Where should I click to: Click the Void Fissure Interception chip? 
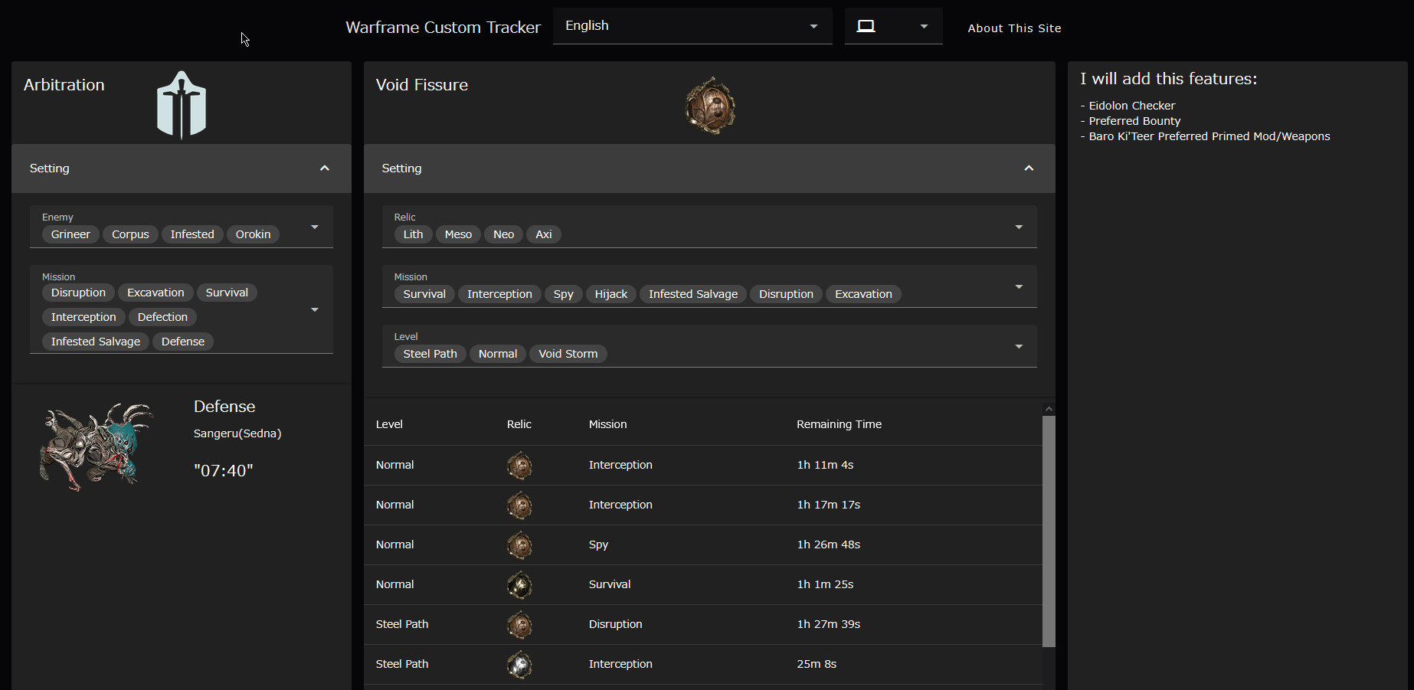[499, 294]
